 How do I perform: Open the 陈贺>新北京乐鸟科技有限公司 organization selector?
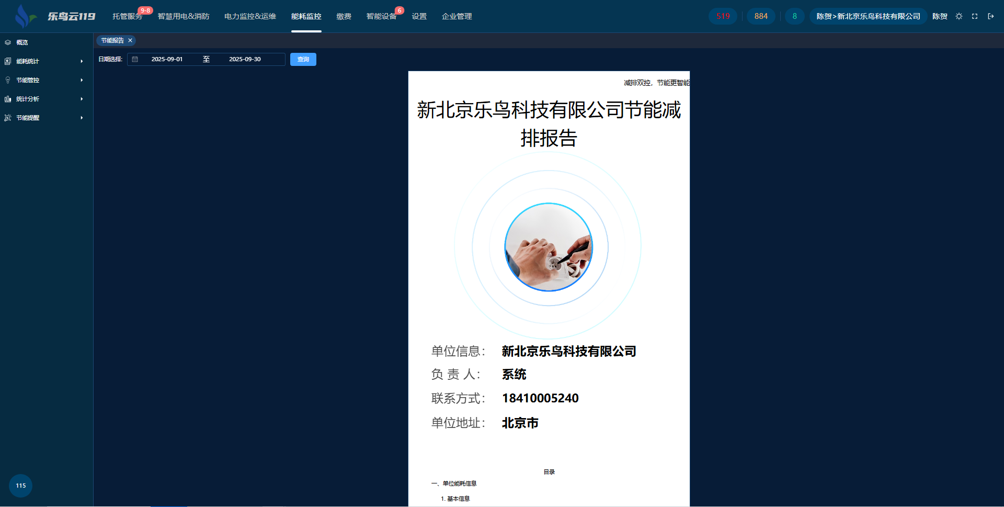(868, 16)
